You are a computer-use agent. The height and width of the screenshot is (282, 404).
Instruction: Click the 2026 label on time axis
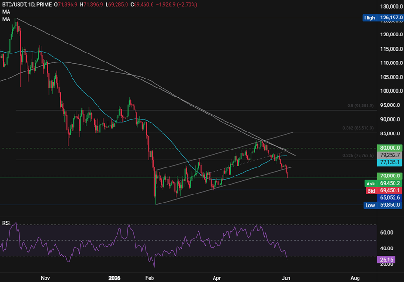click(115, 278)
